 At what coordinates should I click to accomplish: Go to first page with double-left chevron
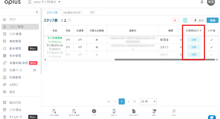[108, 102]
